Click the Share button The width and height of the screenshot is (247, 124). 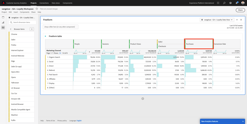coord(240,10)
